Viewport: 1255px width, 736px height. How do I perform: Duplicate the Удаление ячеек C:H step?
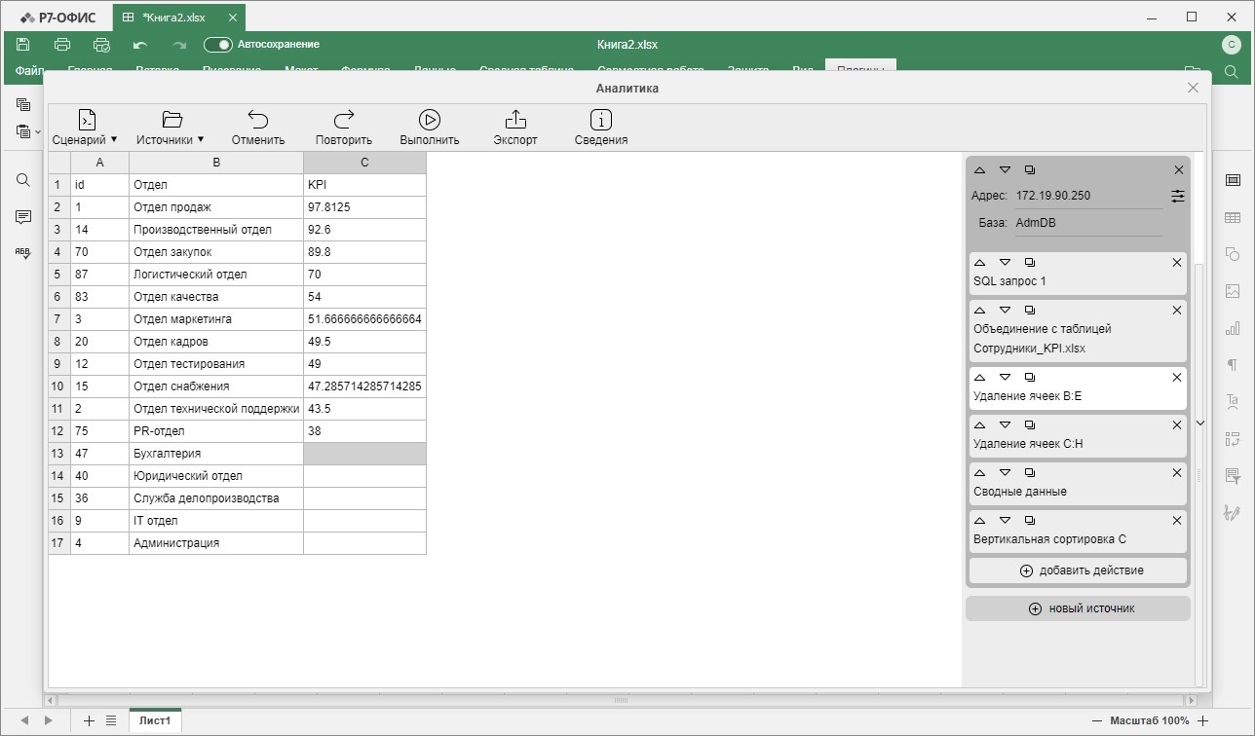click(x=1030, y=425)
